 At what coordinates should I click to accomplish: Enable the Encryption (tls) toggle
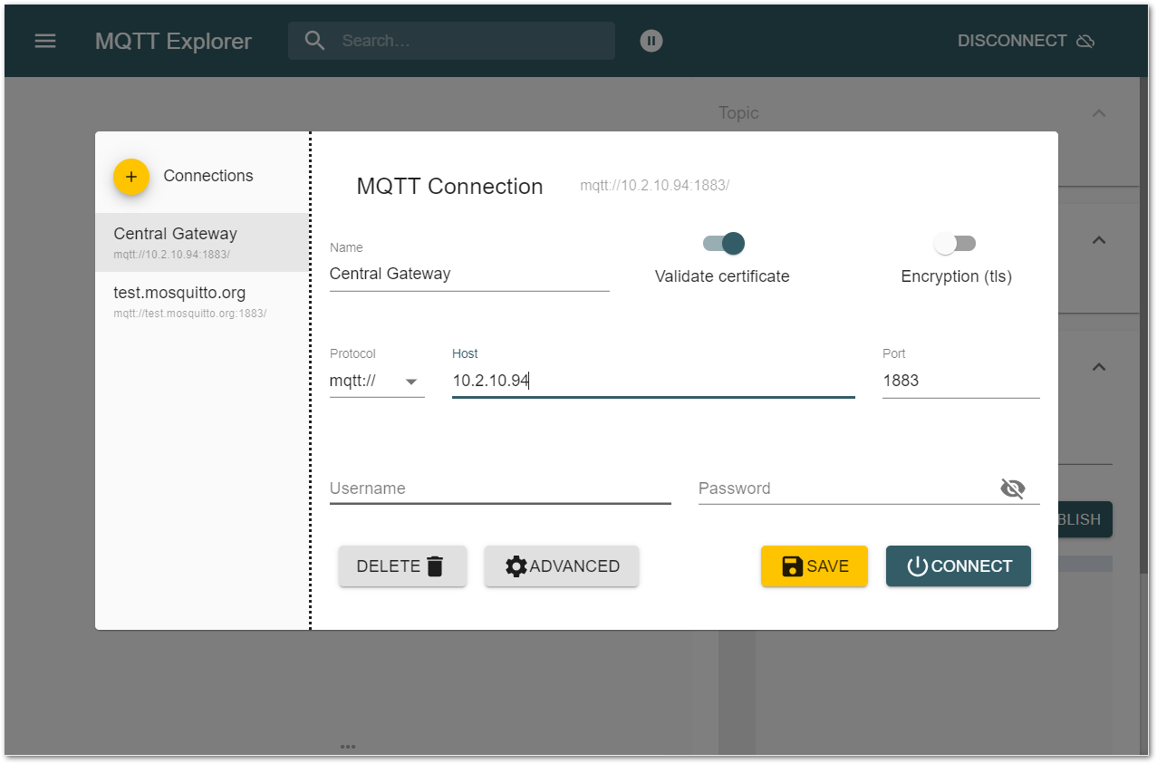click(956, 243)
